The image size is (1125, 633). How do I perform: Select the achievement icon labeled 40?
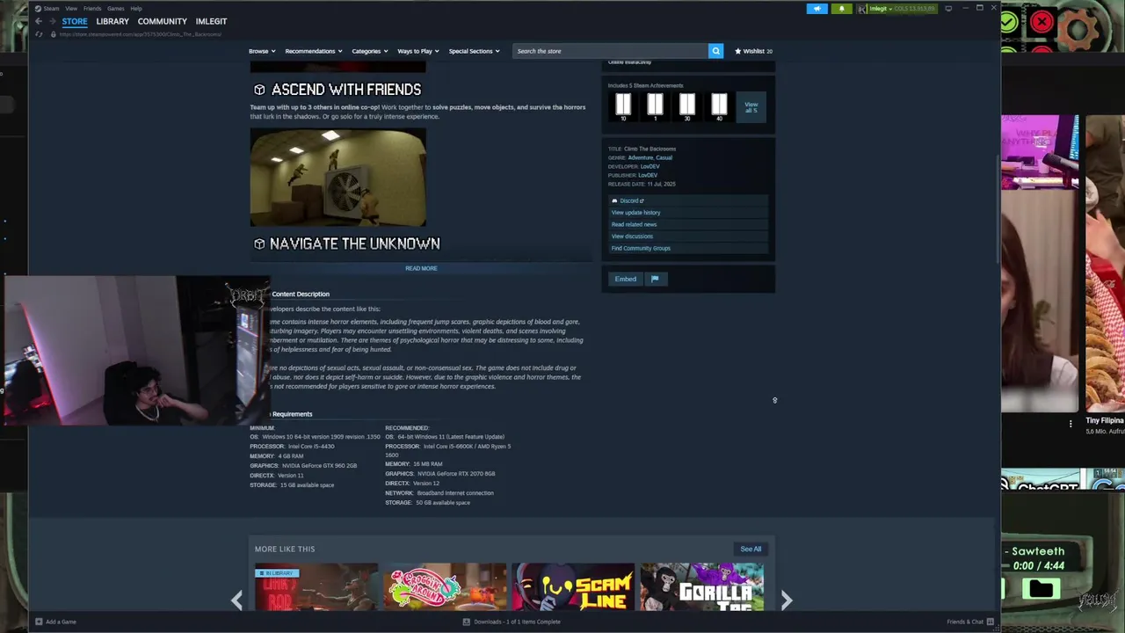click(719, 106)
